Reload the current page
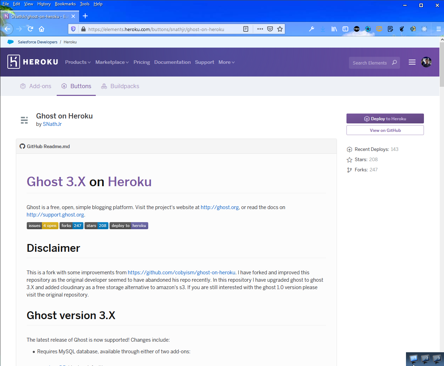Image resolution: width=444 pixels, height=366 pixels. click(30, 29)
